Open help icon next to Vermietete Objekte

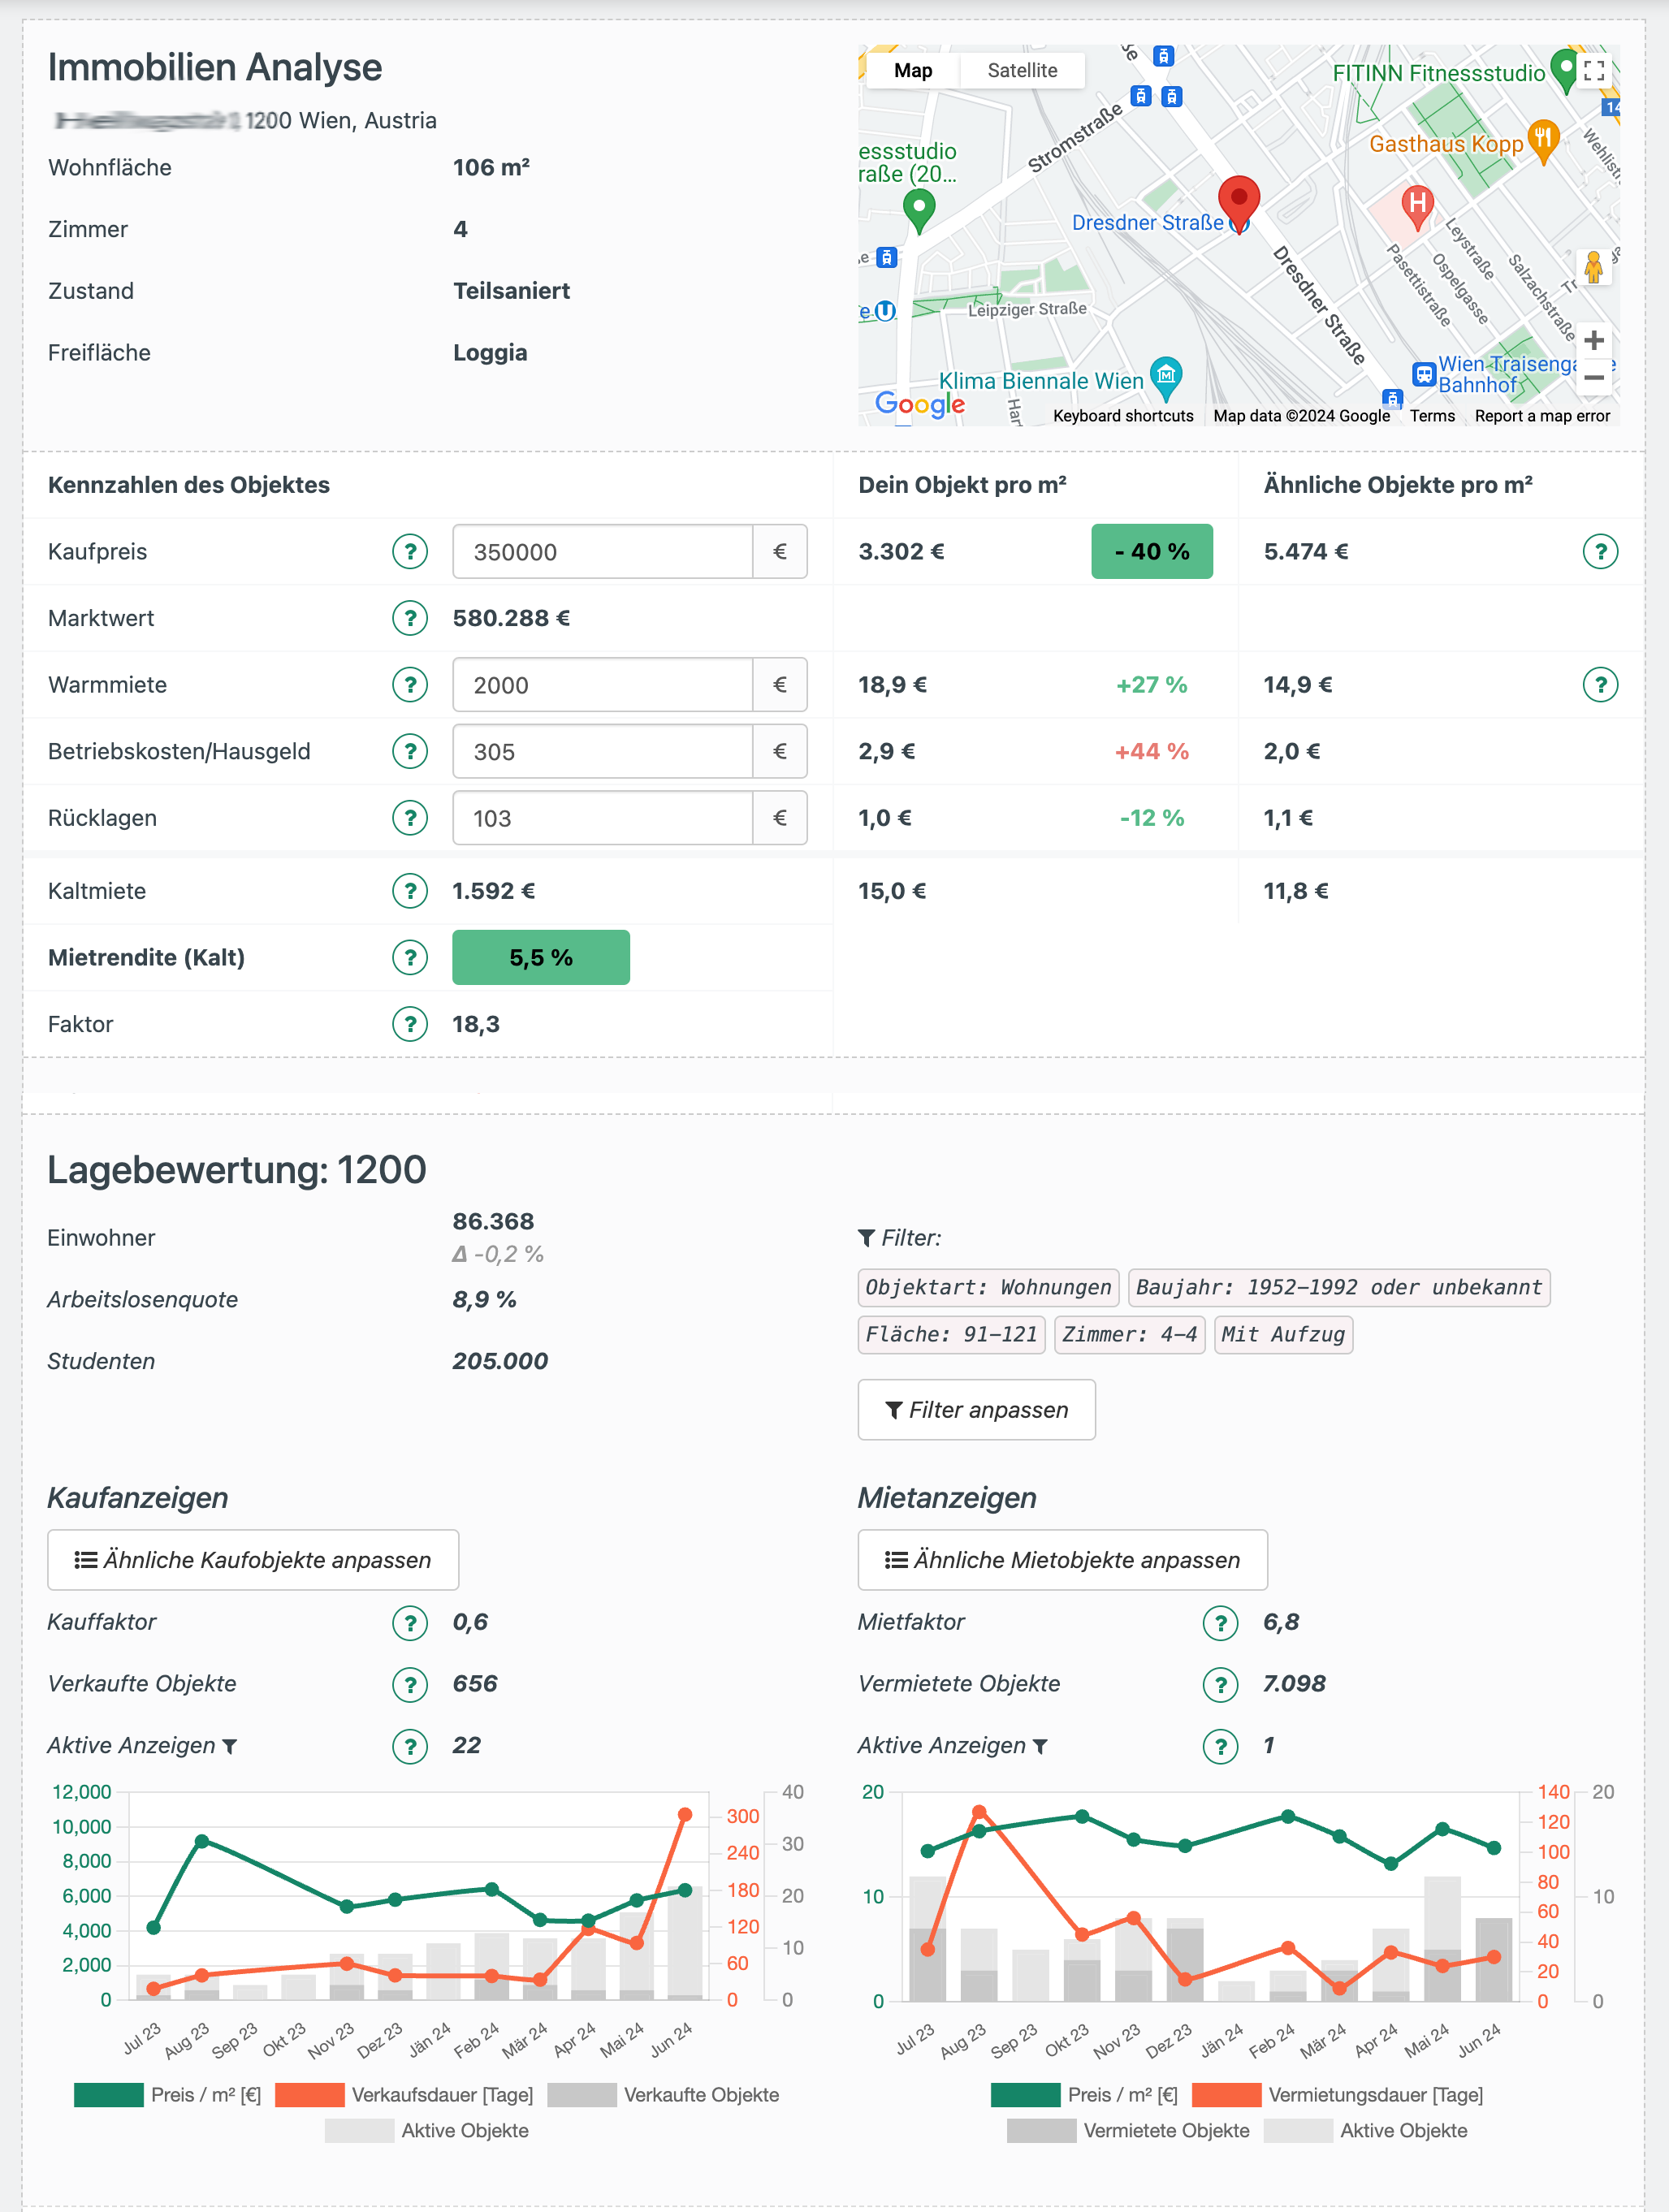(1220, 1684)
